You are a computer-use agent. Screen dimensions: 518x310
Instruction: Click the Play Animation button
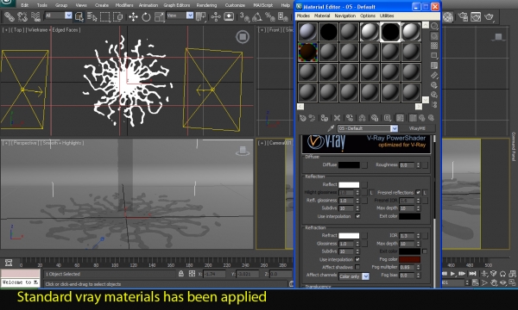point(453,274)
